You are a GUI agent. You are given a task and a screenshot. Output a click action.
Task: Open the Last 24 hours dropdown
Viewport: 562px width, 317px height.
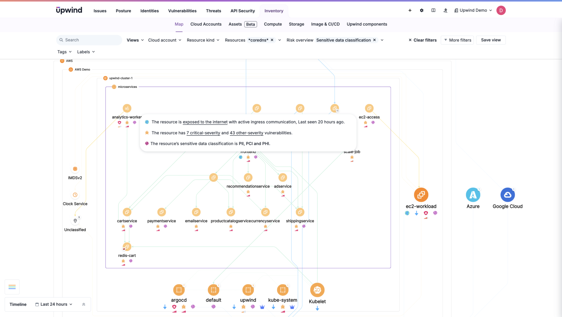pos(54,304)
